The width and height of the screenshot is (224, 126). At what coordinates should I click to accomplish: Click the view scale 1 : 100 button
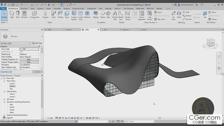click(50, 118)
